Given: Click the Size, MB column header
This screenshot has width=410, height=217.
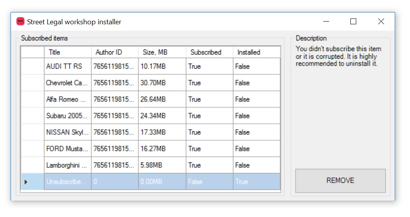Looking at the screenshot, I should 162,52.
